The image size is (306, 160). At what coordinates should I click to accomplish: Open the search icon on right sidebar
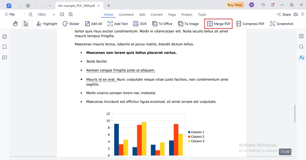pyautogui.click(x=301, y=46)
